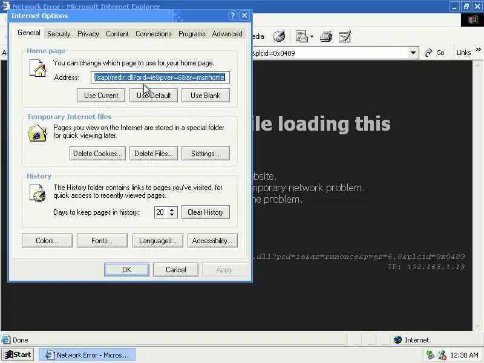
Task: Click the days in history field
Action: point(160,212)
